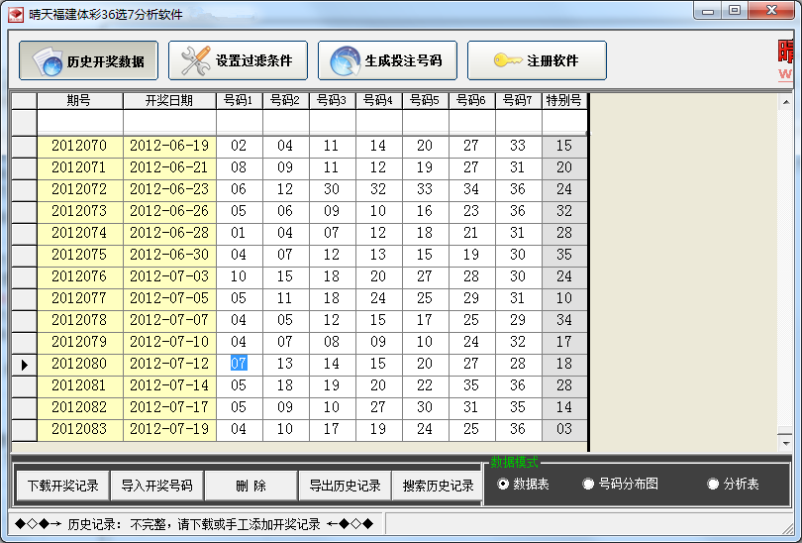Maximize the application window
This screenshot has height=543, width=802.
click(x=735, y=11)
